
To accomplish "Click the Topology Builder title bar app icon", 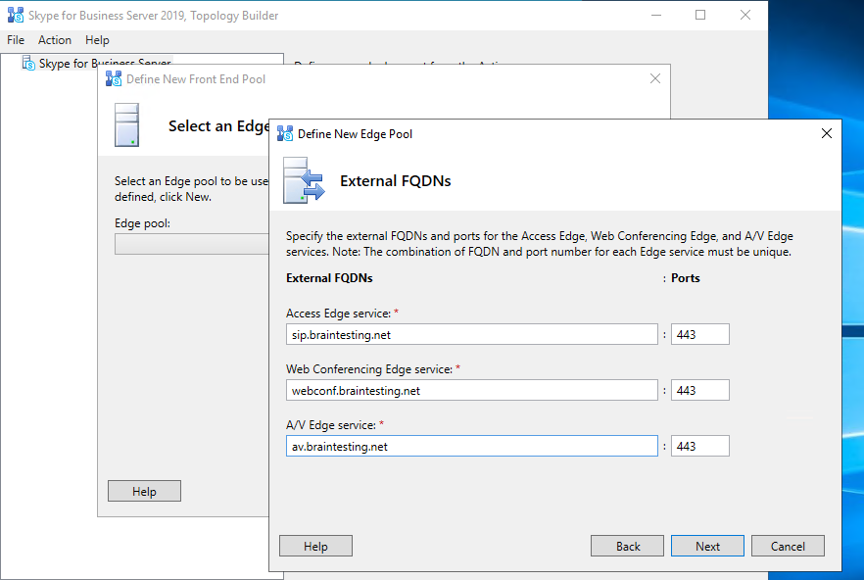I will click(x=16, y=16).
